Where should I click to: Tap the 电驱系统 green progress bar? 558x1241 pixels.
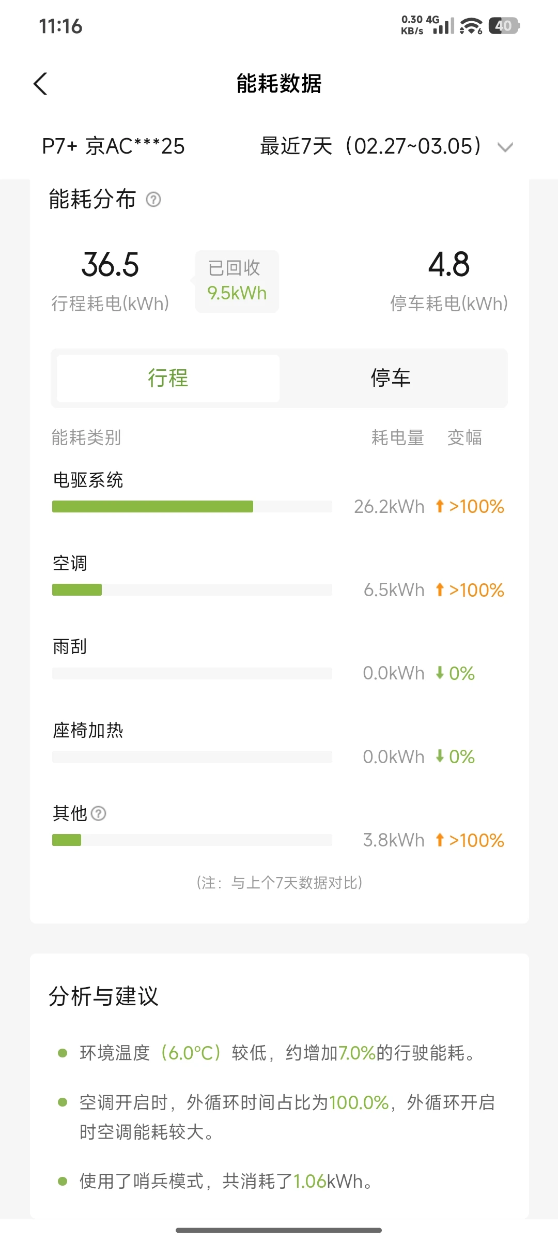pos(152,507)
